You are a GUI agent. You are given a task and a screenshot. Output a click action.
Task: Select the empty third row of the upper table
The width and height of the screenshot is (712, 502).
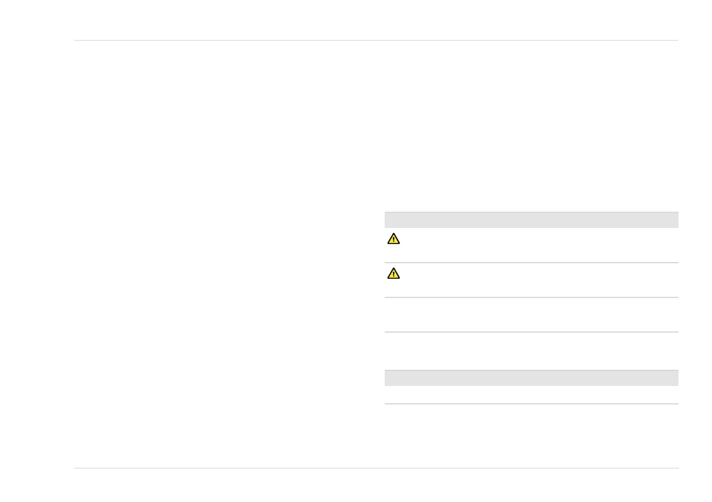click(531, 315)
